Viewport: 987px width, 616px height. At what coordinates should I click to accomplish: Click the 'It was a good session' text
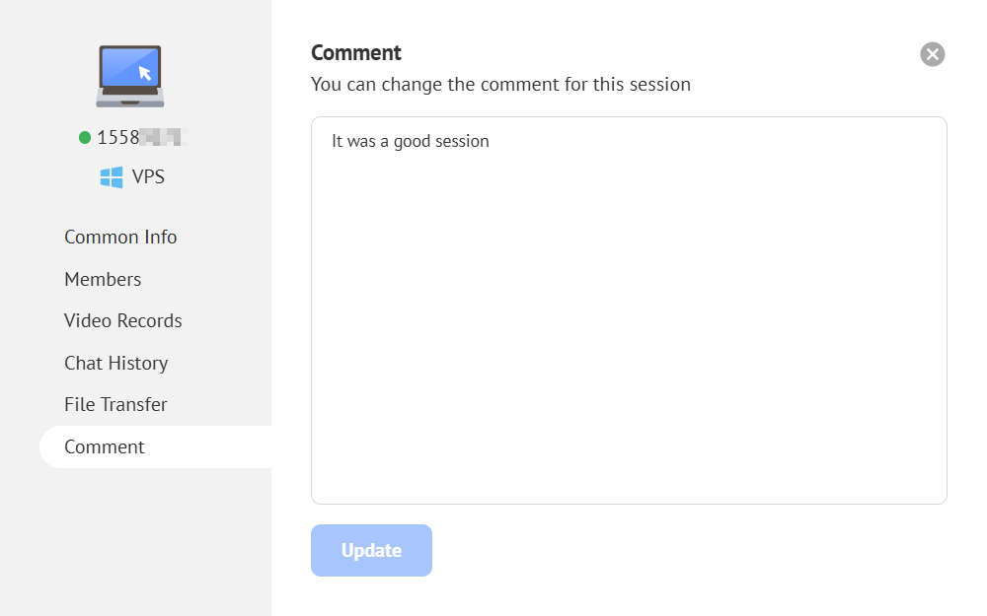[x=411, y=142]
